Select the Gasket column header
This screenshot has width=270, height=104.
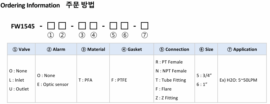[132, 49]
